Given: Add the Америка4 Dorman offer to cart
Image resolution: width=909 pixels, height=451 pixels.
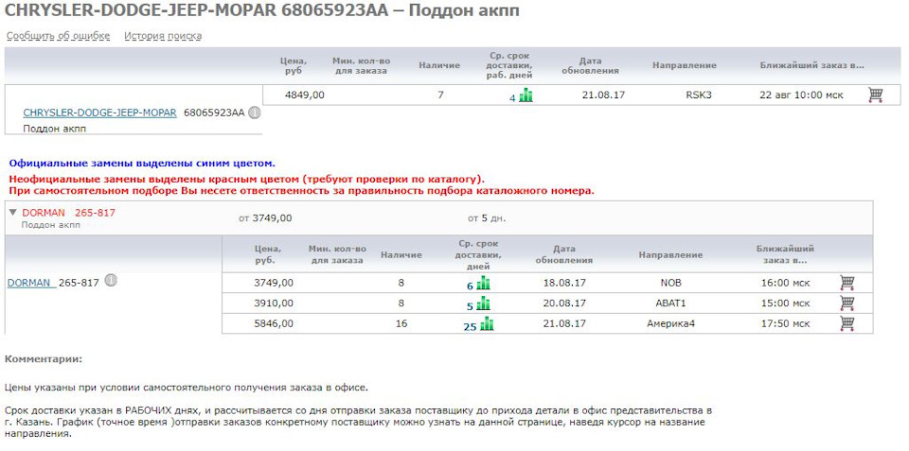Looking at the screenshot, I should click(x=847, y=323).
